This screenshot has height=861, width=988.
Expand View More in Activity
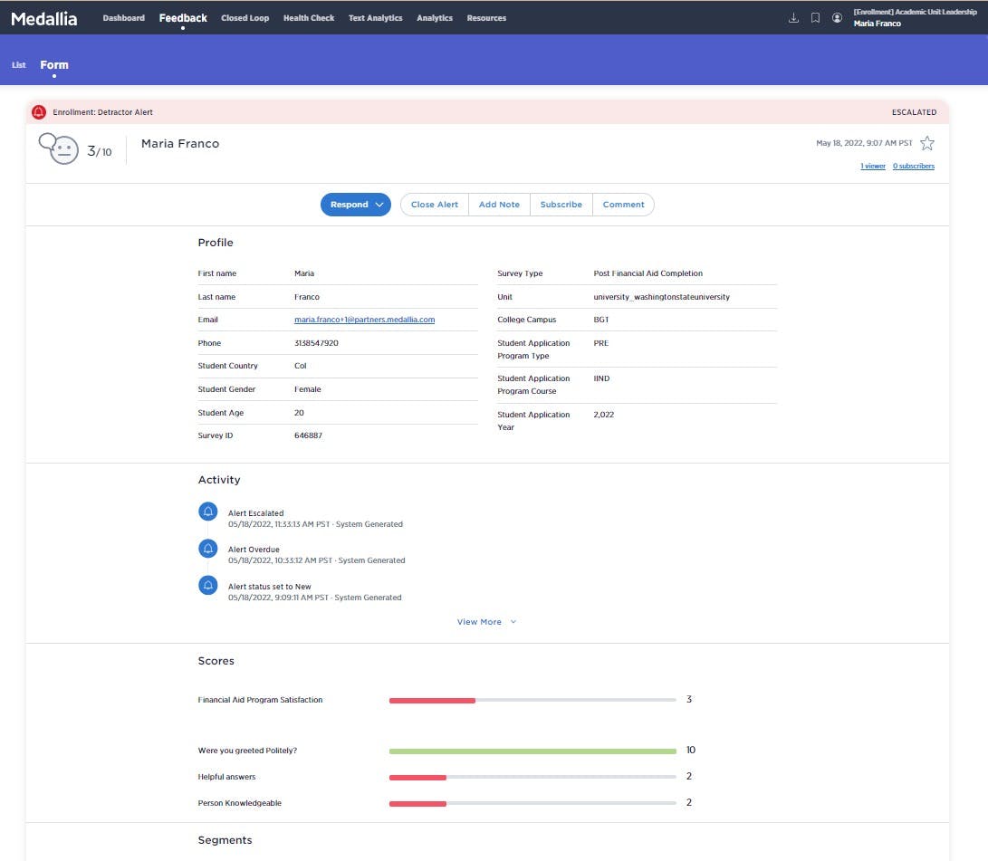click(486, 622)
